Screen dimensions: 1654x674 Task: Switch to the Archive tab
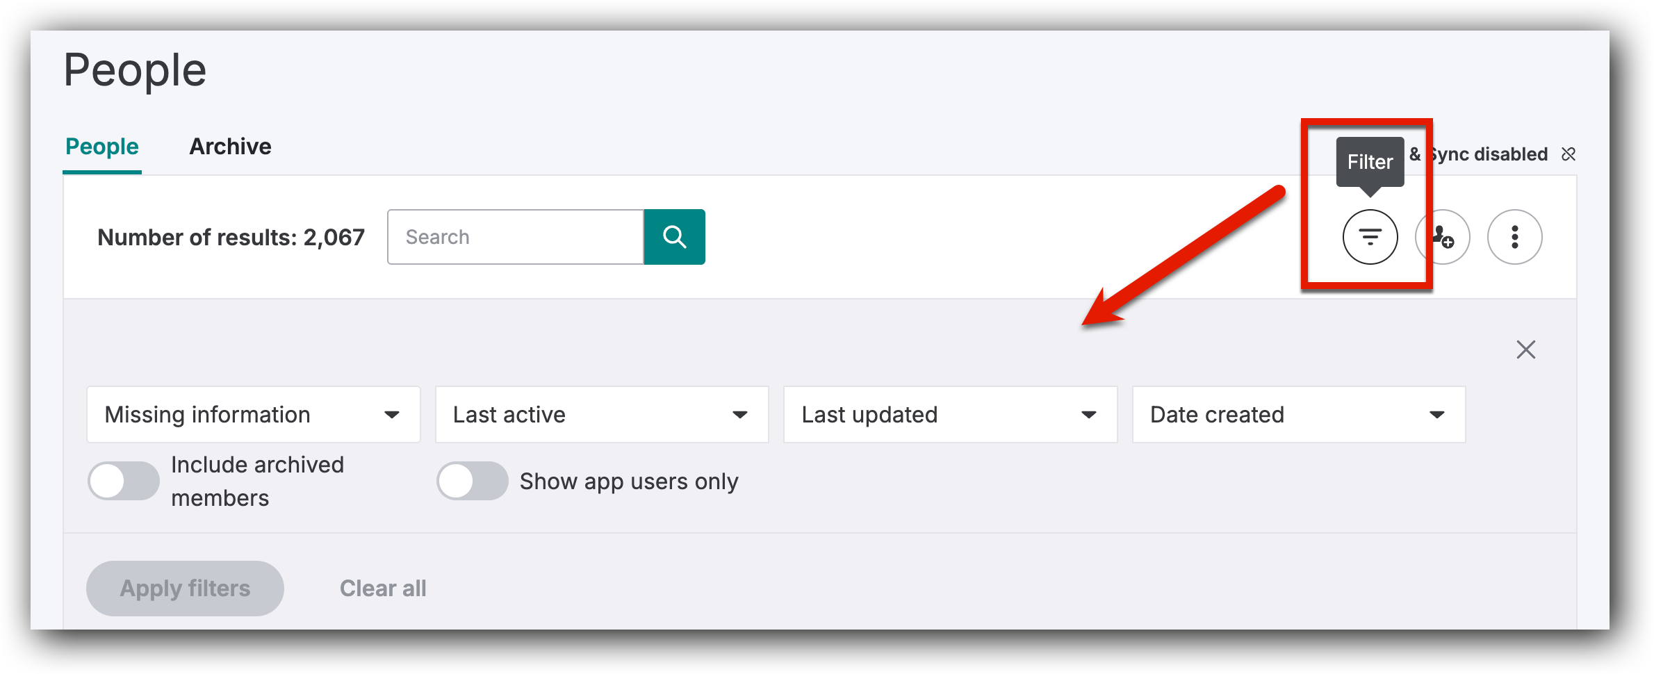(230, 147)
